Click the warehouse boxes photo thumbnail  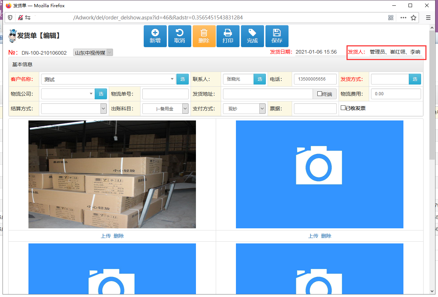(112, 174)
